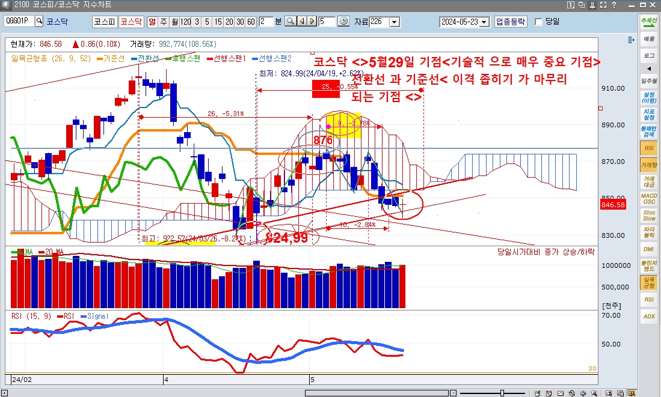Click the title bar pin icon

point(592,5)
